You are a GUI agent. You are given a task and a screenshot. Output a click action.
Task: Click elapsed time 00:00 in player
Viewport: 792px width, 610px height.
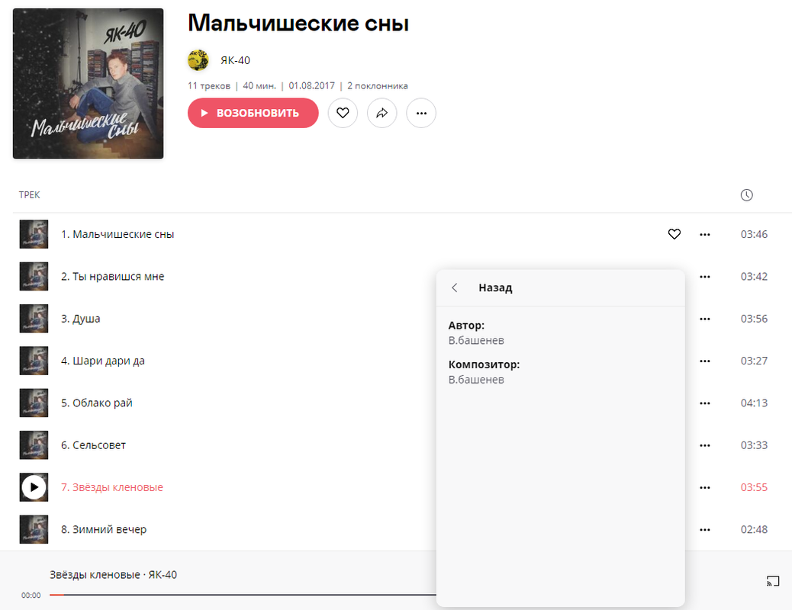(31, 596)
